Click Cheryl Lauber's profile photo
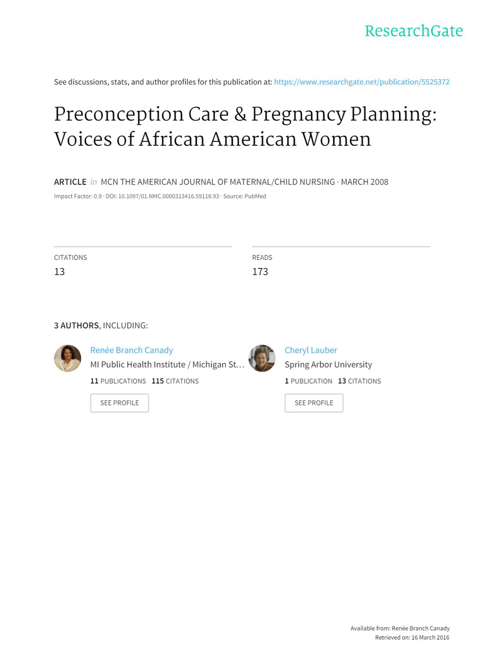The image size is (504, 652). tap(262, 358)
